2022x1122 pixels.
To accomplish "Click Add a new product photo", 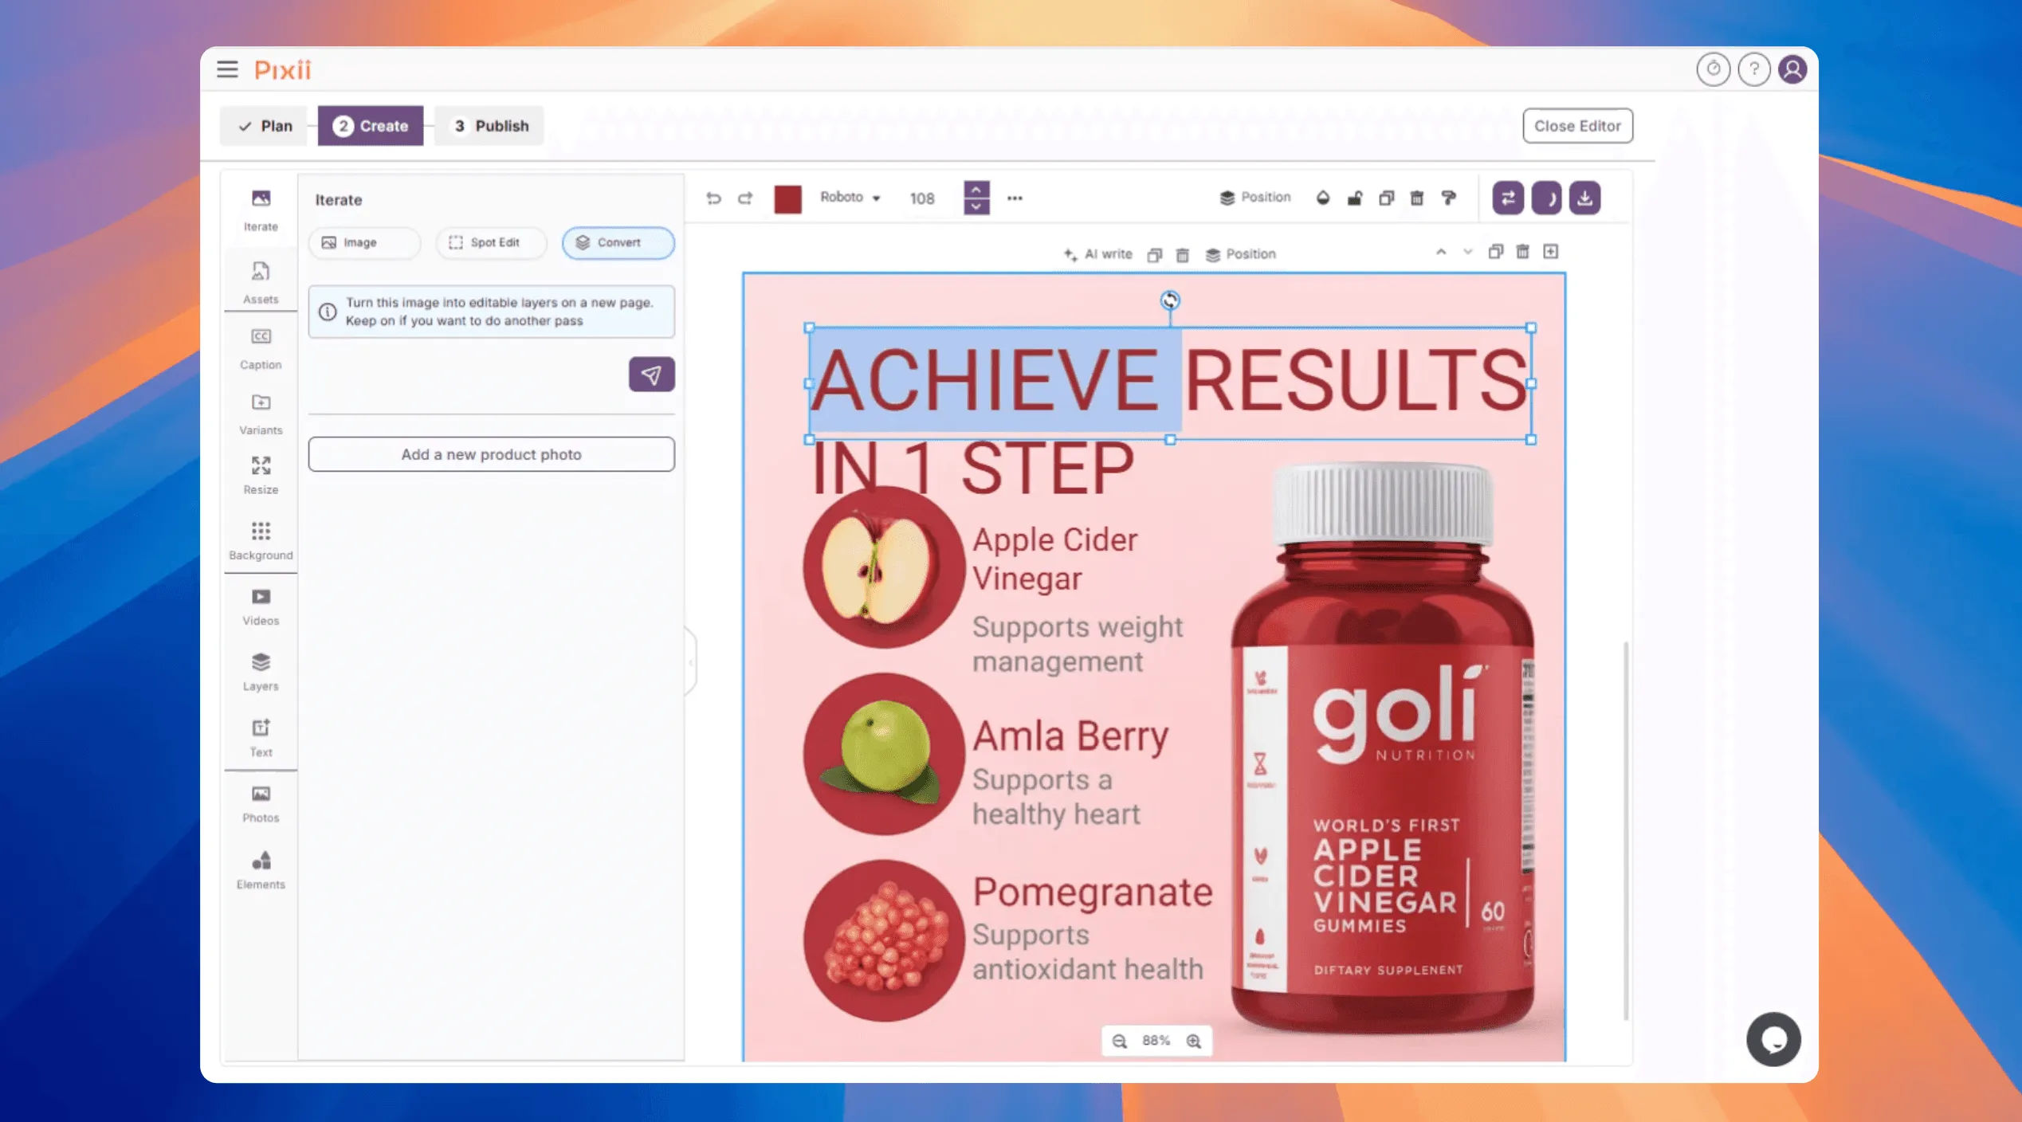I will [x=491, y=454].
